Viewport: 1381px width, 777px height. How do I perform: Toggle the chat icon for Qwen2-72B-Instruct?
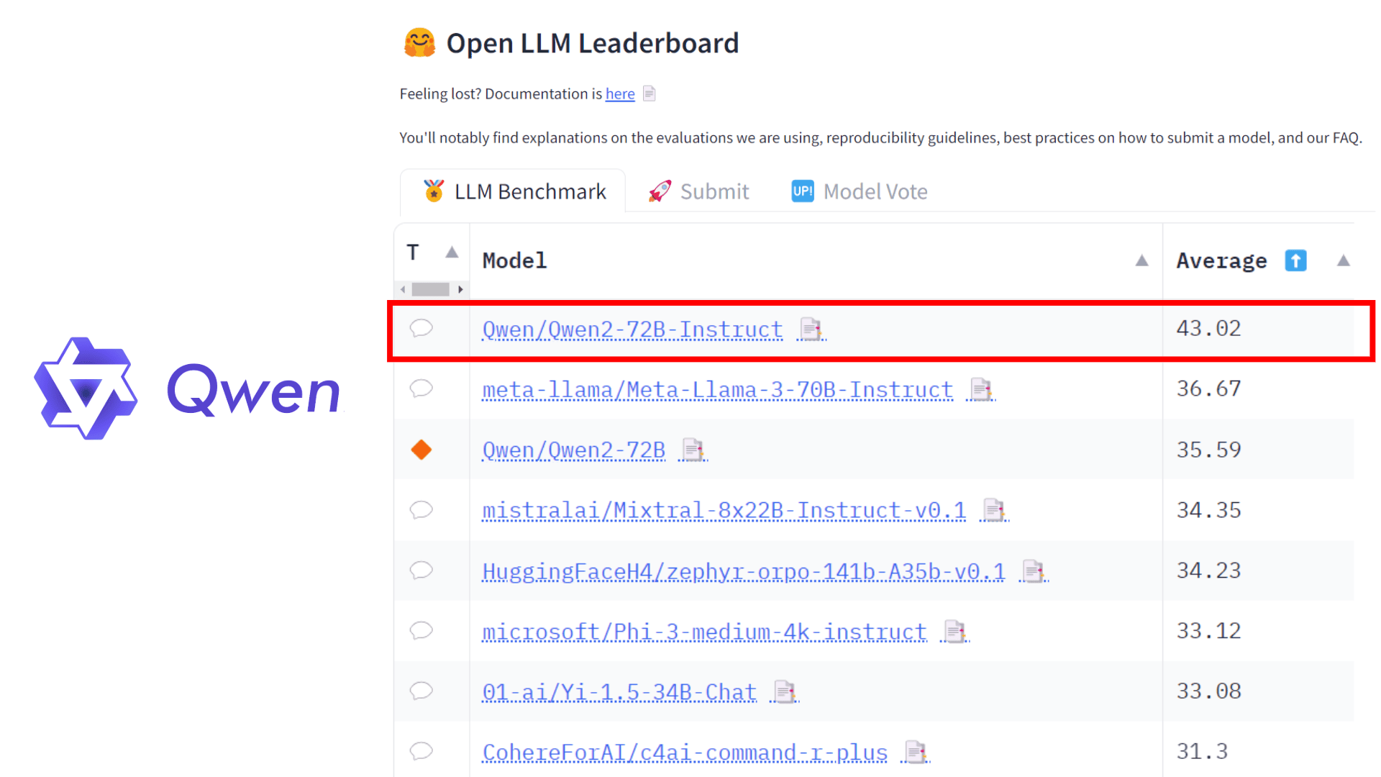pos(422,328)
